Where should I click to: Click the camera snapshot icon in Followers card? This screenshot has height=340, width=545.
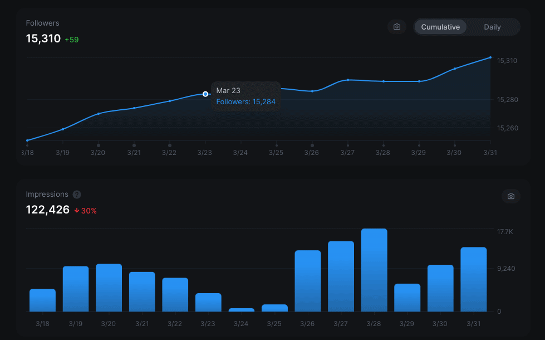tap(396, 27)
